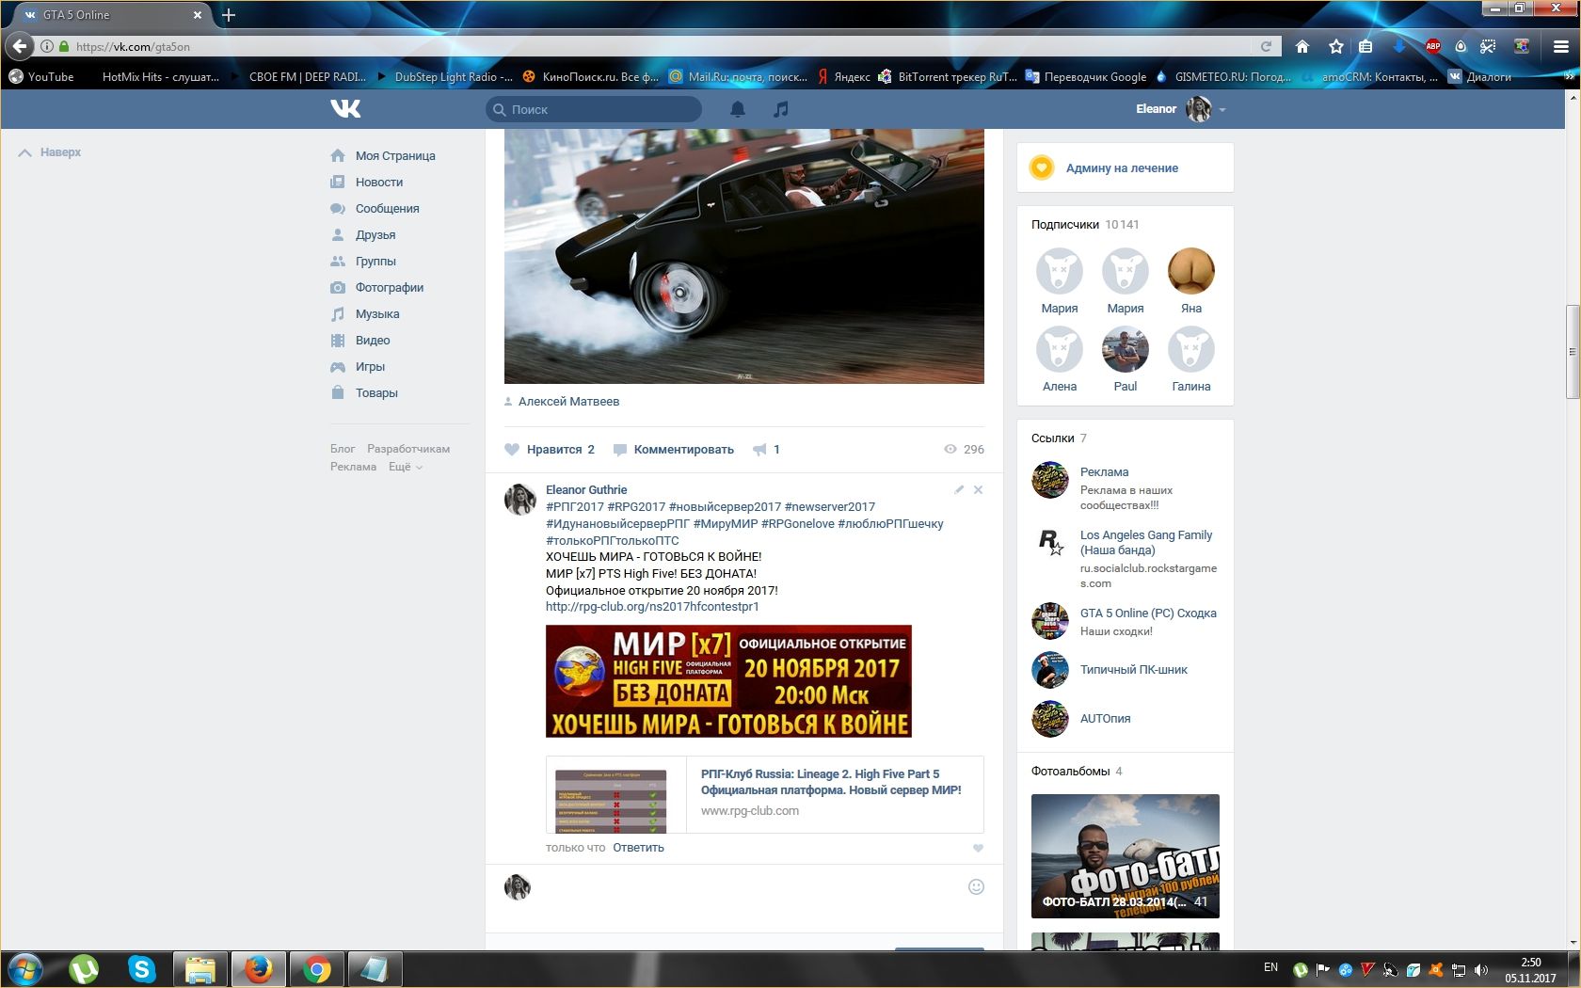Open emoji picker in comment box
This screenshot has height=988, width=1581.
point(976,886)
